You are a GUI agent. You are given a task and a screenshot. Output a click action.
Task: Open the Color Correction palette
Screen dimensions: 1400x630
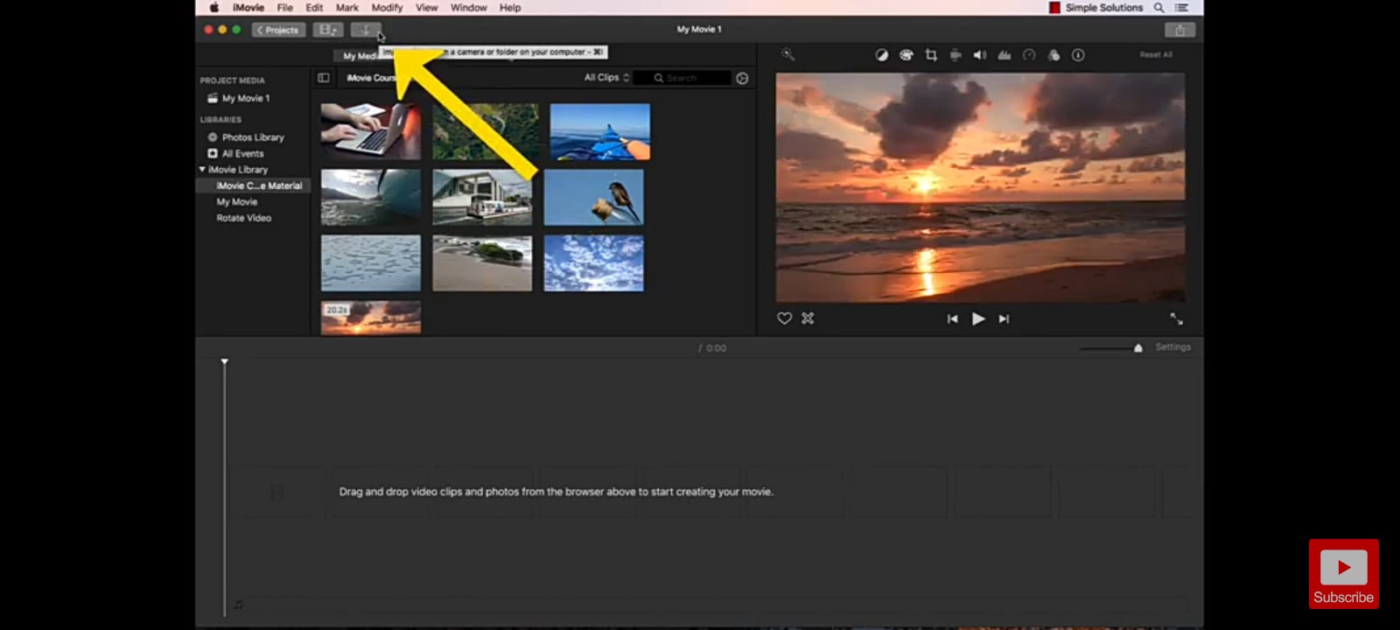(x=906, y=55)
